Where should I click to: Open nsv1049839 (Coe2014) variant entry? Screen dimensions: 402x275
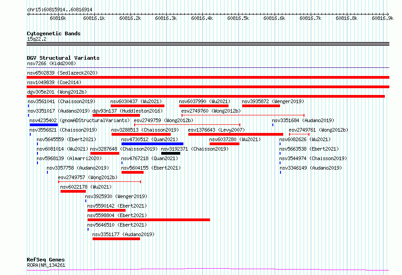click(x=208, y=87)
